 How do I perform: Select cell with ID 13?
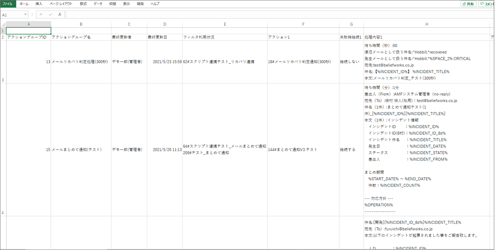click(x=29, y=62)
